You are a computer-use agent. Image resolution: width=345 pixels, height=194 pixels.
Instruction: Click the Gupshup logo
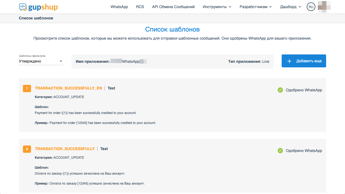[38, 7]
